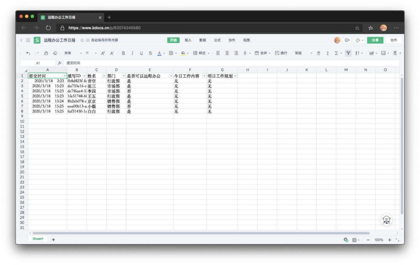This screenshot has height=265, width=420.
Task: Select the Sheet1 tab
Action: click(38, 239)
